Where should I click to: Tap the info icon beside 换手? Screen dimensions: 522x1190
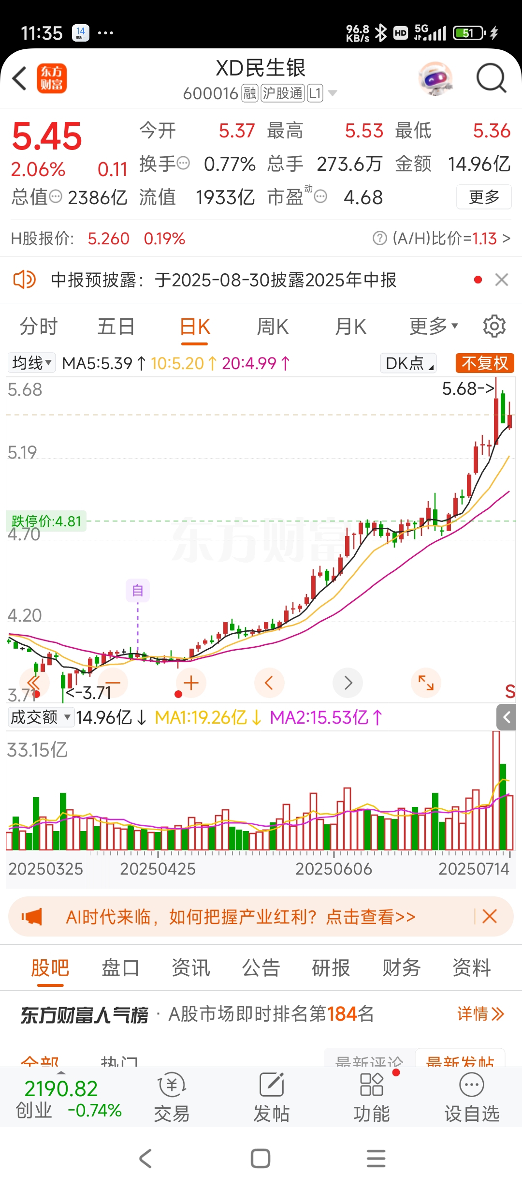(183, 164)
